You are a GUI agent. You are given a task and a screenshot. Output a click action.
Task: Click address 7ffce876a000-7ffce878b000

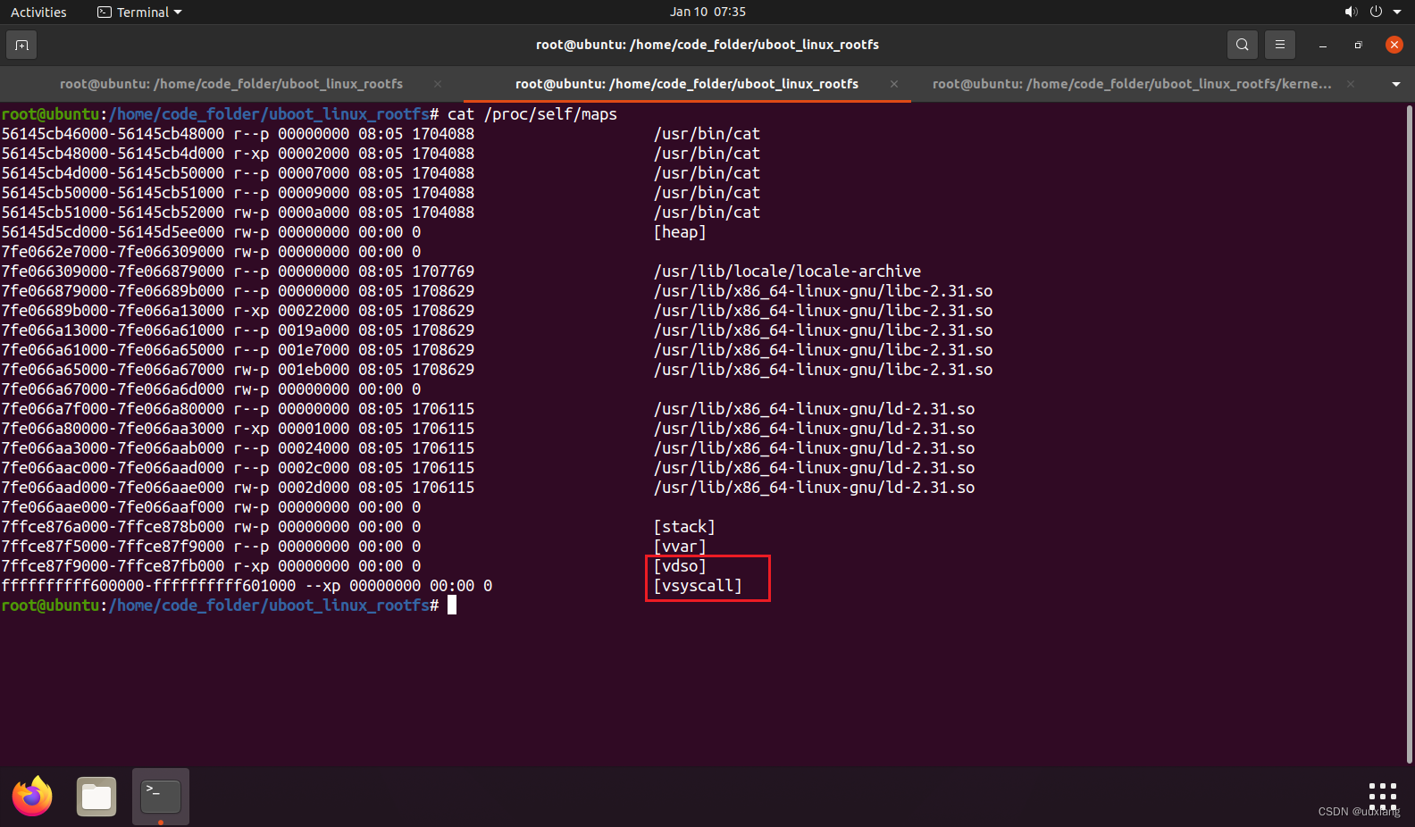click(113, 527)
